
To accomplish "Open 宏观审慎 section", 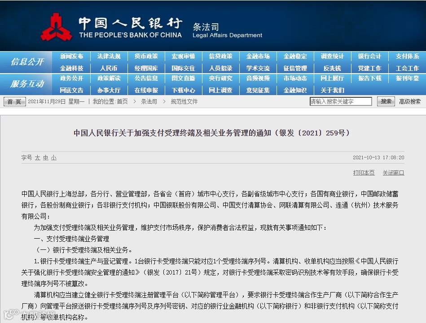I will pos(183,56).
